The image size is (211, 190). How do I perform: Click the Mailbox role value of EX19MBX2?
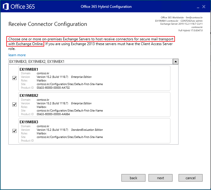(x=41, y=107)
